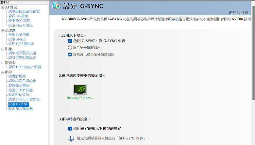The image size is (255, 145).
Task: Toggle 啟用選定的顯示器模型的設定 checkbox
Action: pyautogui.click(x=70, y=129)
